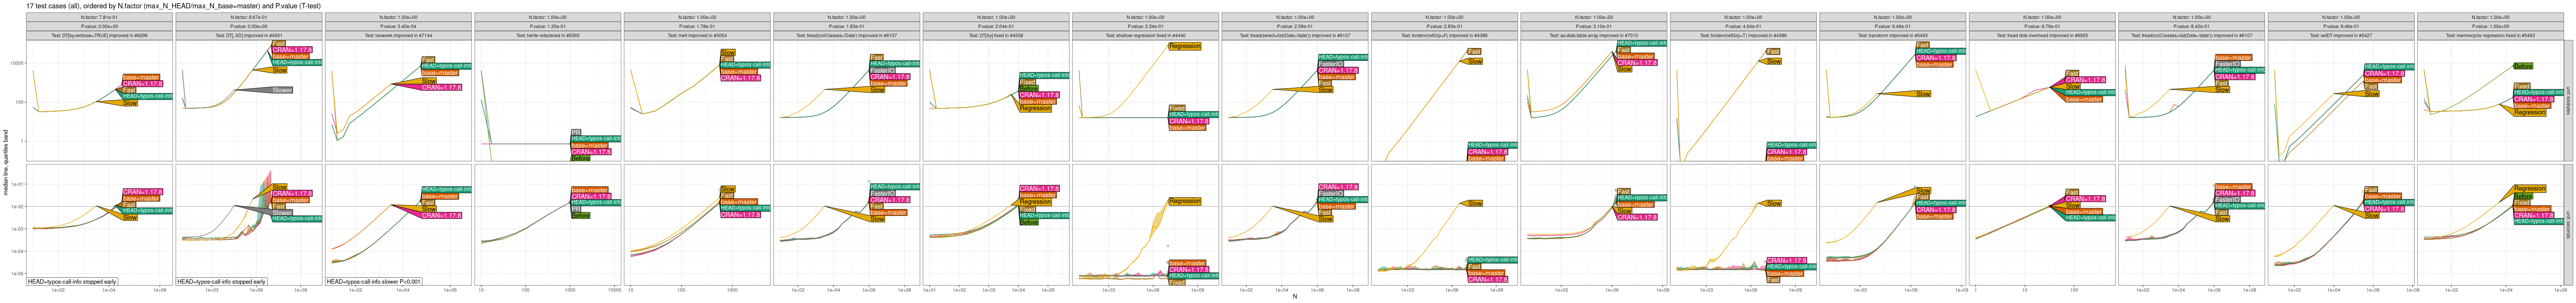Select the "as.data.table.array improved in #7019" header
This screenshot has width=2576, height=303.
point(1594,35)
